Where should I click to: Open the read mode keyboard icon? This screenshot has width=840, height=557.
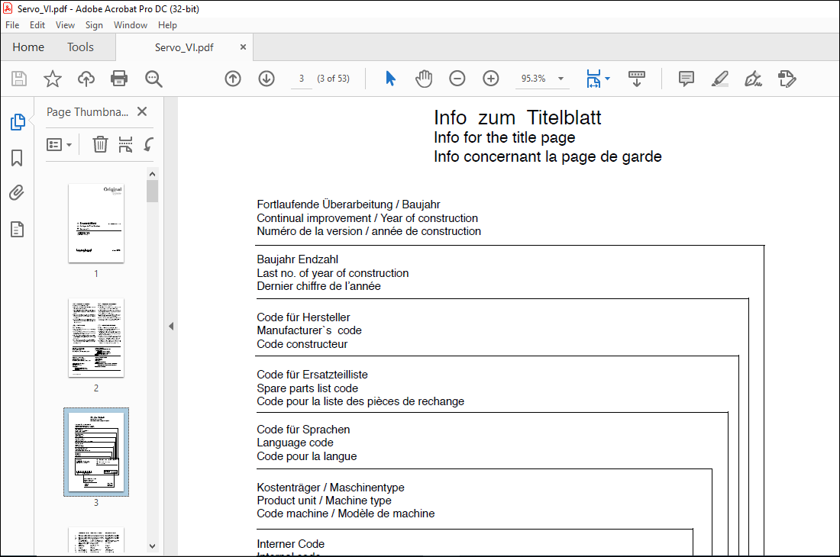636,79
